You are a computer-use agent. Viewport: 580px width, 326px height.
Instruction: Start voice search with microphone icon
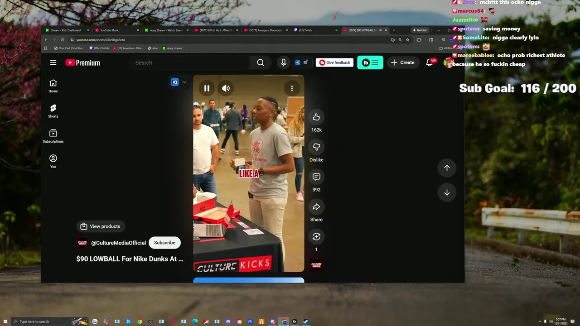click(x=284, y=62)
